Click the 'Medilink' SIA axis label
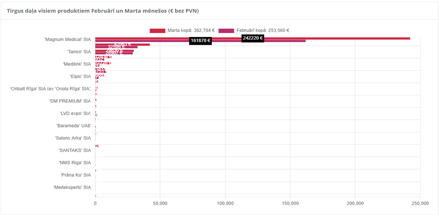The height and width of the screenshot is (215, 442). tap(77, 64)
